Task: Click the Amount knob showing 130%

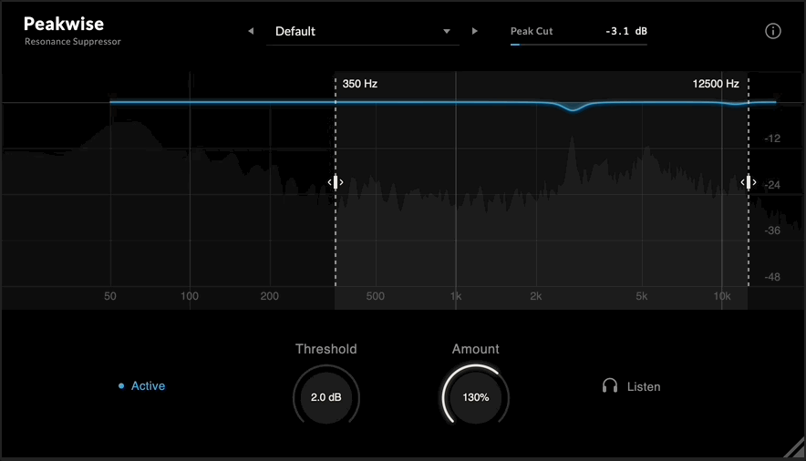Action: point(475,397)
